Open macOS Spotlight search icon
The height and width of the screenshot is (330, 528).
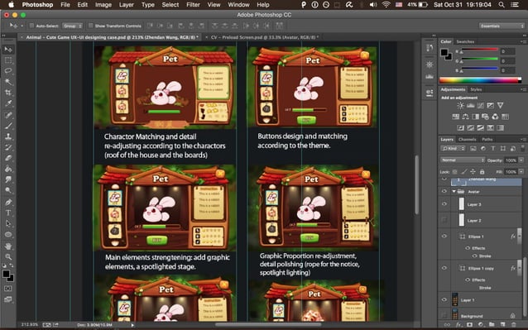click(x=502, y=5)
